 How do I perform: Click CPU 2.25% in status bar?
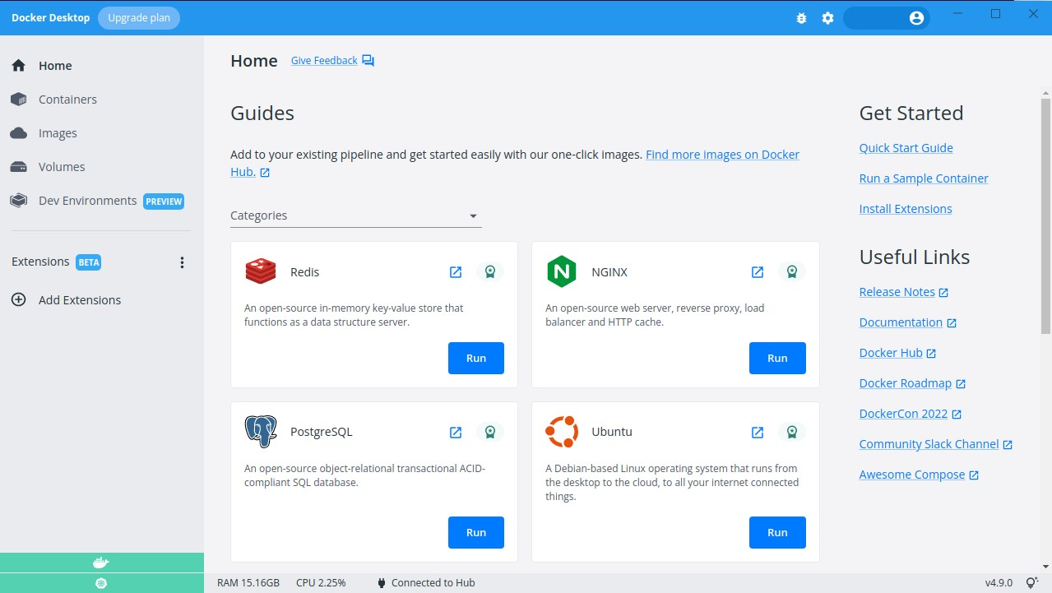pyautogui.click(x=321, y=583)
